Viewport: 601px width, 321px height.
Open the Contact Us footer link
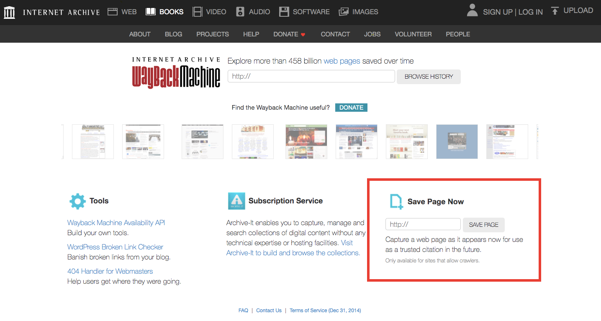[x=269, y=311]
